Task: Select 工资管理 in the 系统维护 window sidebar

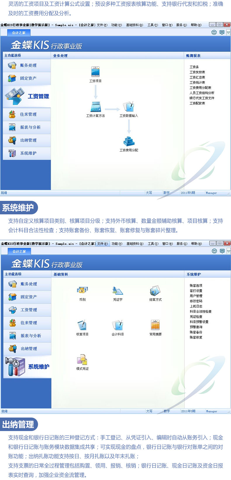Action: click(x=27, y=310)
